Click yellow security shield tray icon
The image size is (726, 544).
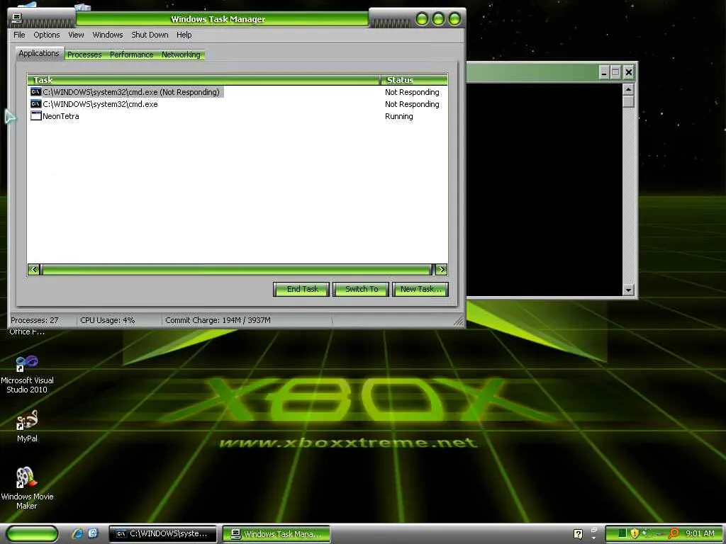(x=635, y=533)
